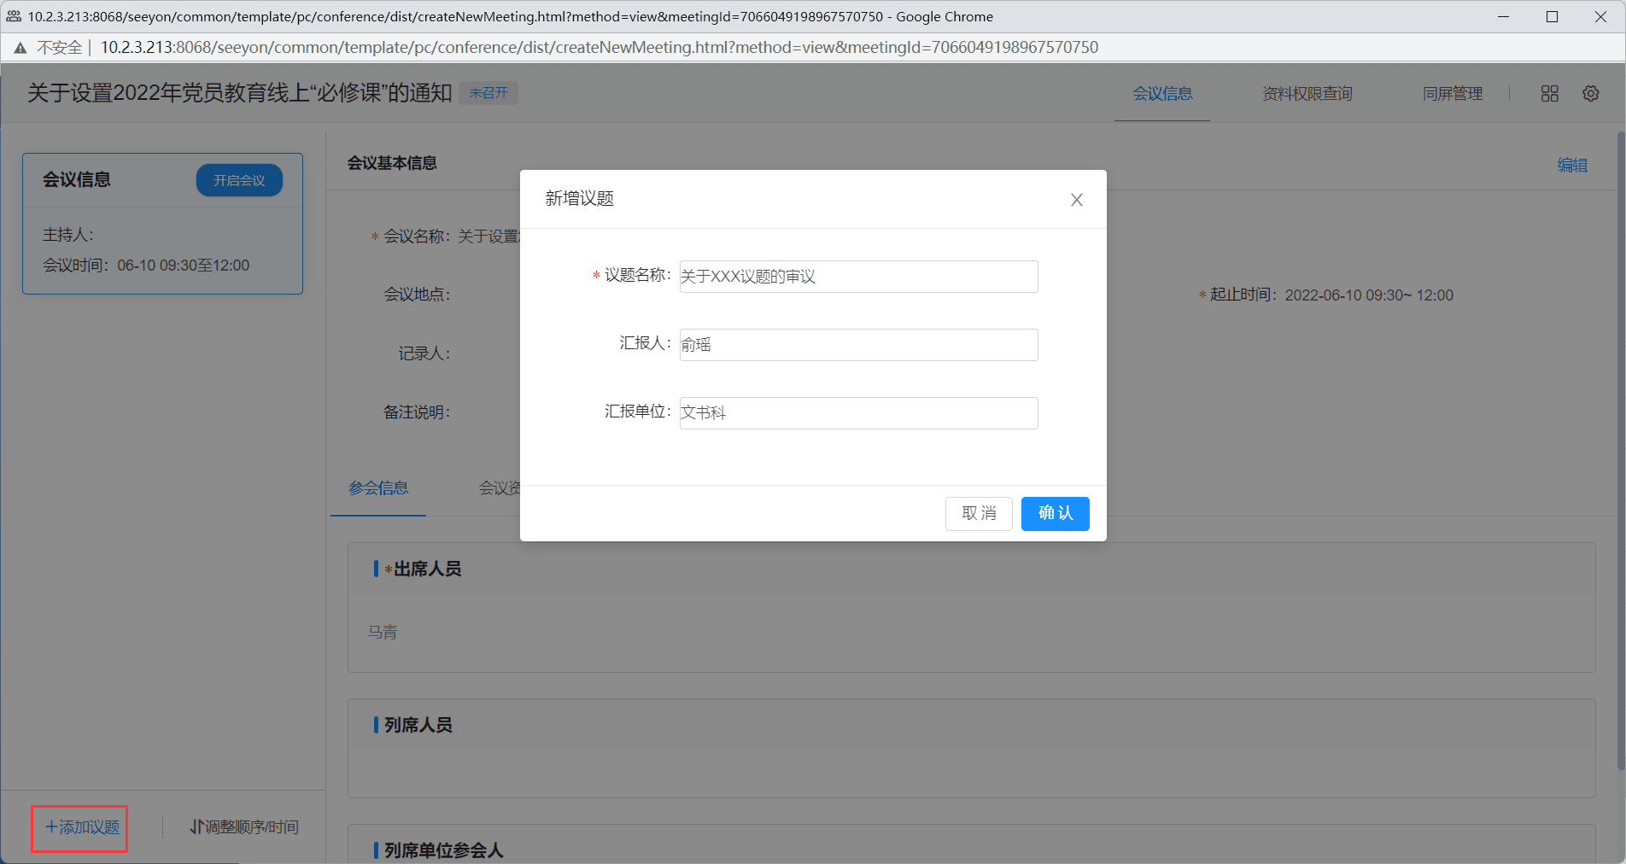Switch to 资料权限查询 tab
This screenshot has width=1626, height=864.
(1307, 94)
